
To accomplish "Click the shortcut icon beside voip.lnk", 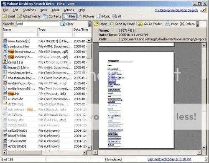I will coord(5,93).
